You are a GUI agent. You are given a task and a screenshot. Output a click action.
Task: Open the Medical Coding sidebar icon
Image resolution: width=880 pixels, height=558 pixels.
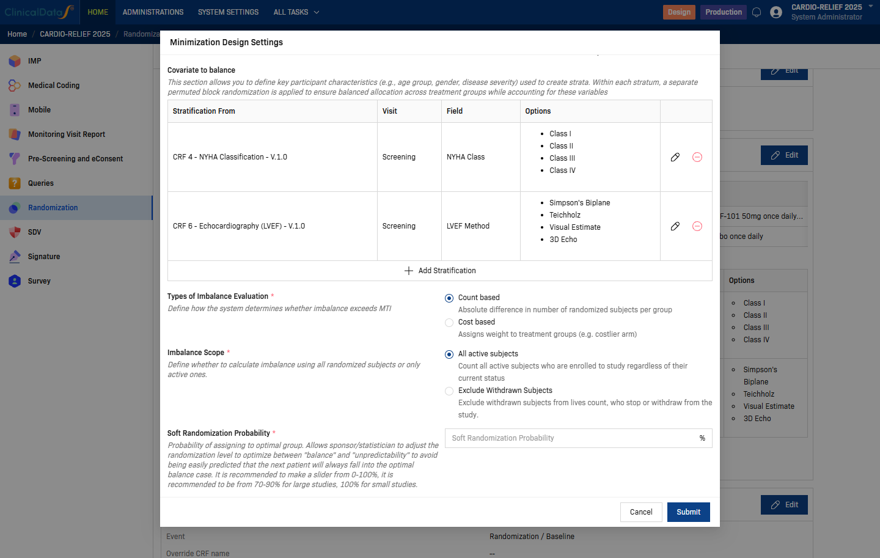(x=15, y=86)
